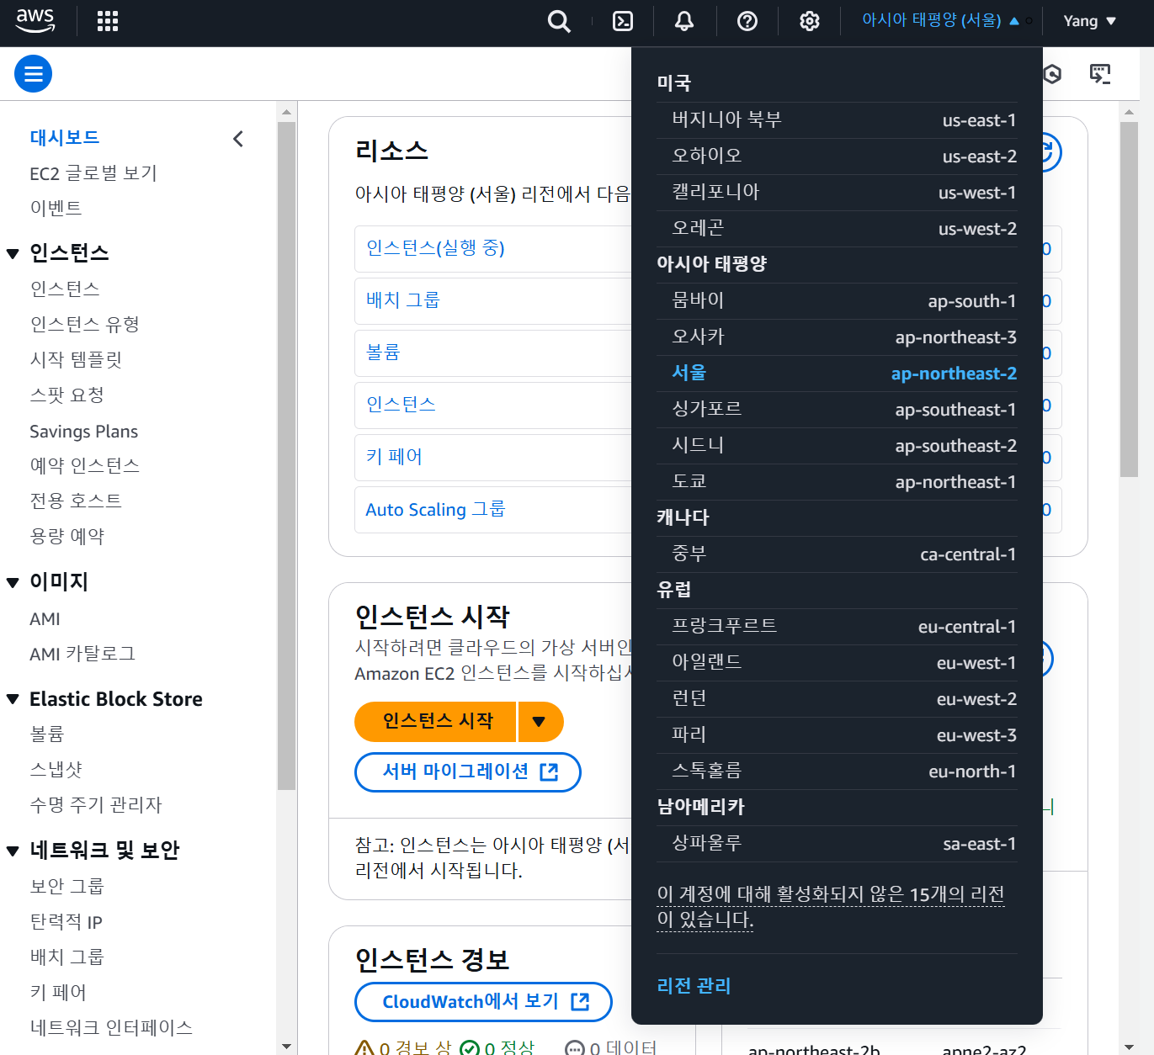
Task: Open Auto Scaling 그룹 resource link
Action: point(435,509)
